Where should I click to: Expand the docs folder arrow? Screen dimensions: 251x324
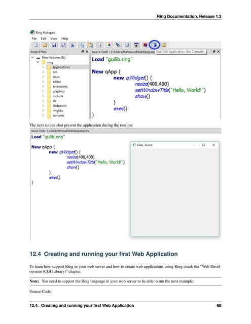click(x=43, y=76)
